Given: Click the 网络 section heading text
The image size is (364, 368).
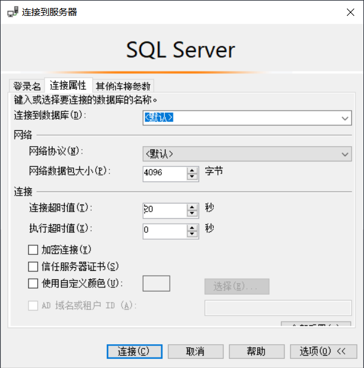Looking at the screenshot, I should (23, 135).
